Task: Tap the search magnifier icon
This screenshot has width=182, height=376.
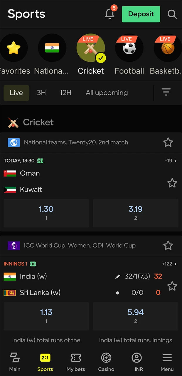Action: click(172, 14)
